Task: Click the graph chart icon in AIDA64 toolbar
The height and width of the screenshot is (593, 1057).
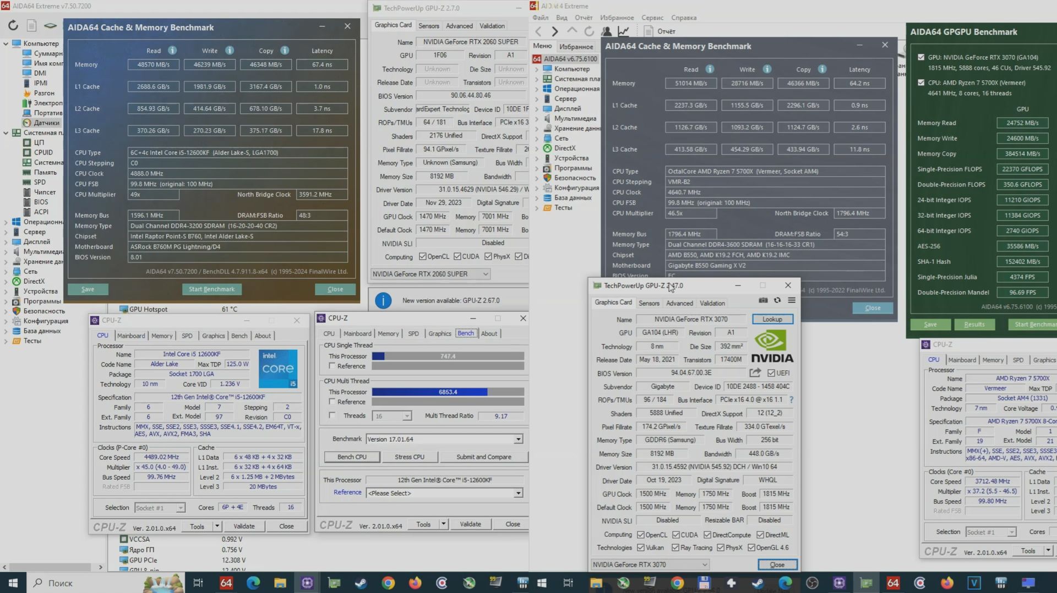Action: (x=624, y=31)
